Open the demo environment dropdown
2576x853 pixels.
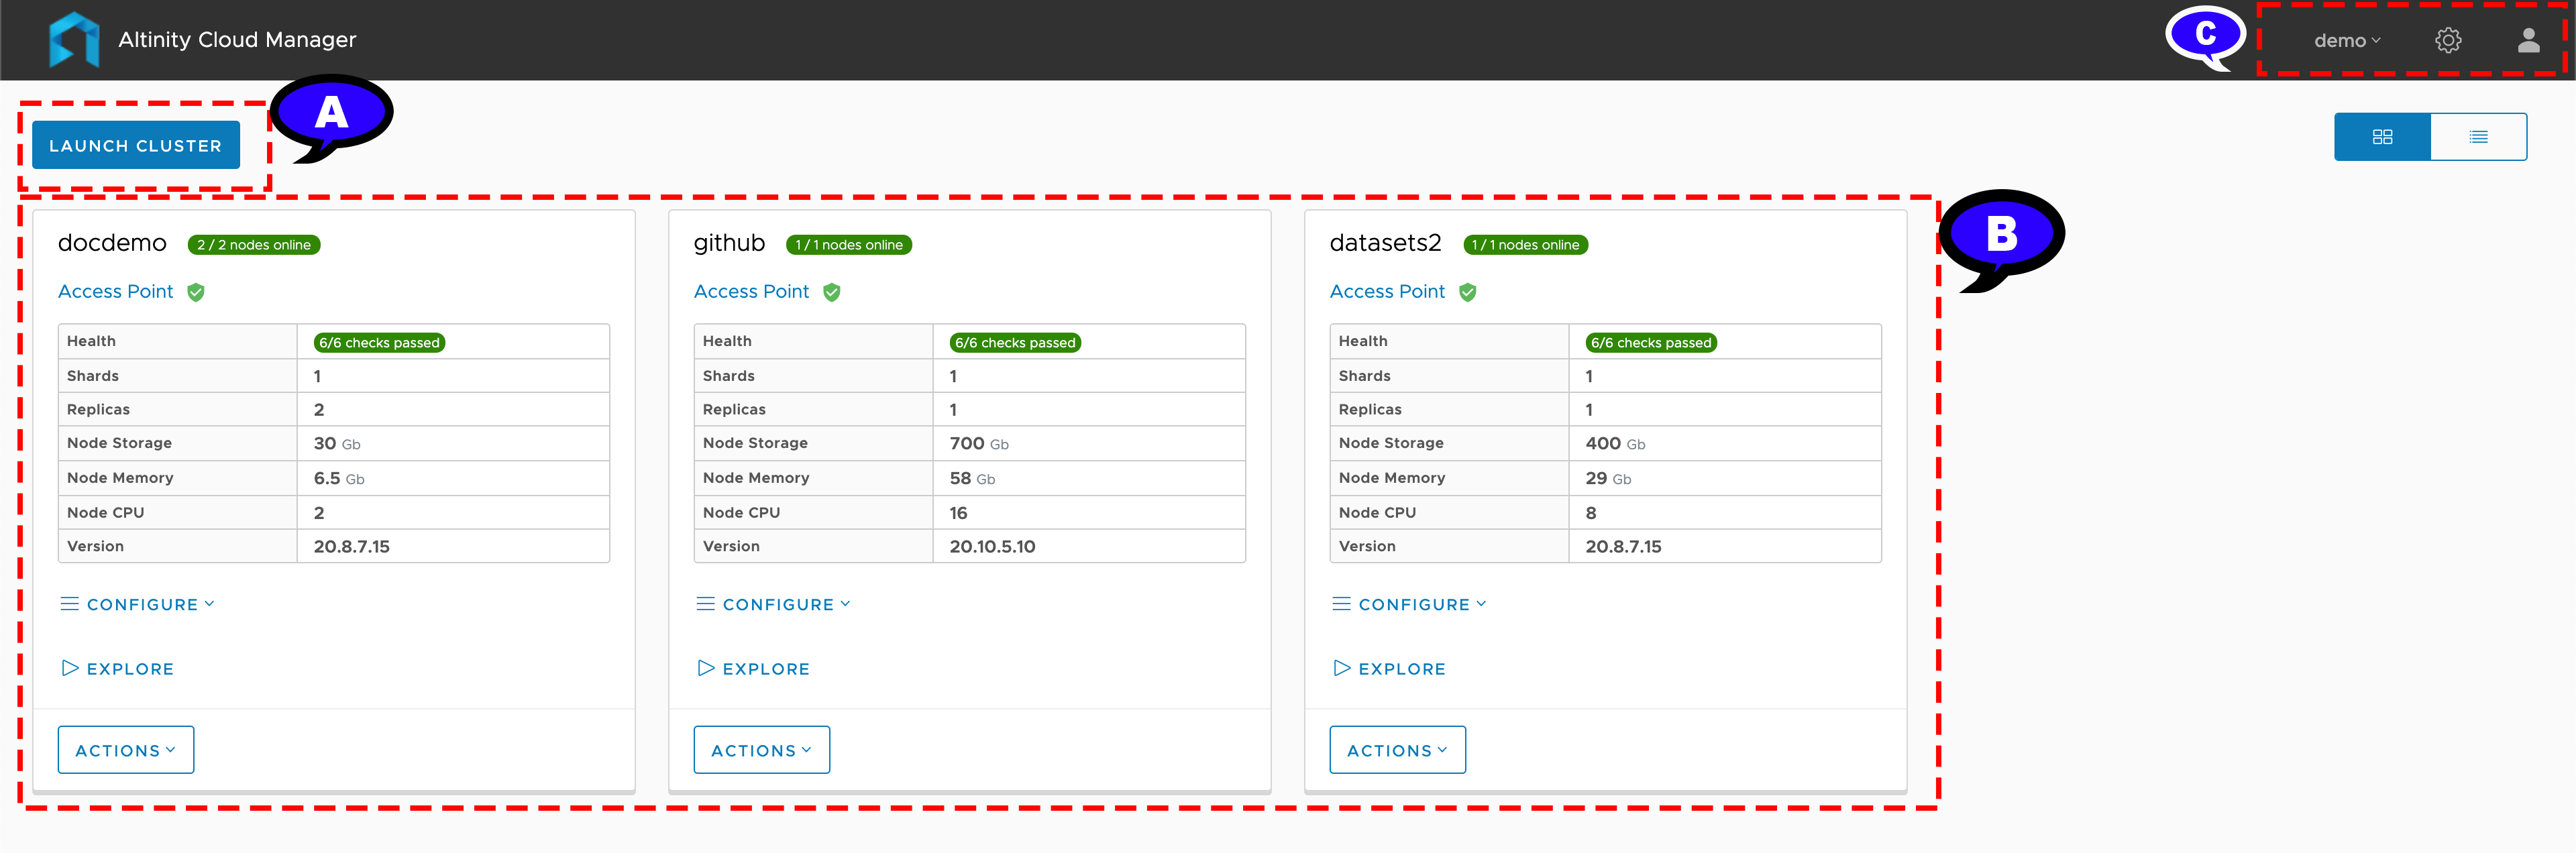pos(2347,41)
